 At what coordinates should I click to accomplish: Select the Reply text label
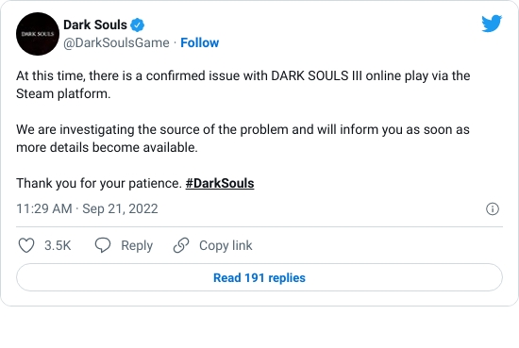click(x=137, y=245)
